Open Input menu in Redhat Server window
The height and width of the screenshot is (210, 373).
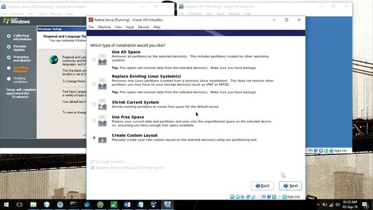click(130, 27)
